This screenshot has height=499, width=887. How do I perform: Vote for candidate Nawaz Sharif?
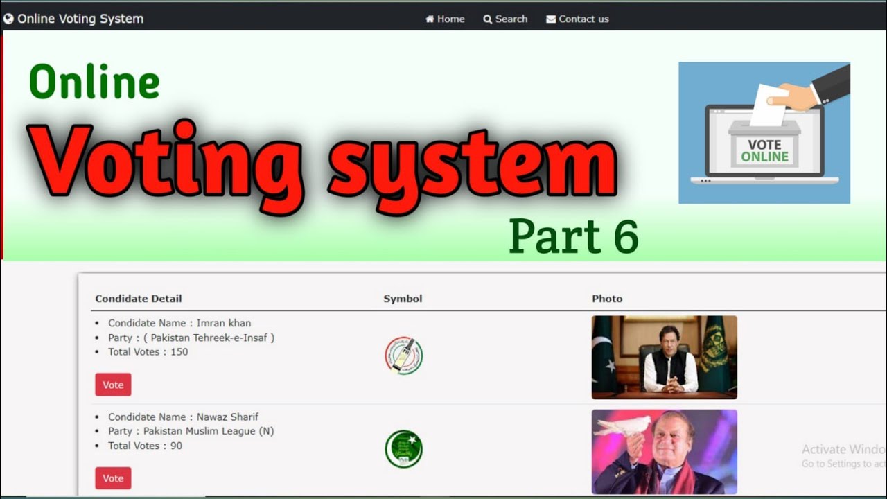pyautogui.click(x=113, y=478)
